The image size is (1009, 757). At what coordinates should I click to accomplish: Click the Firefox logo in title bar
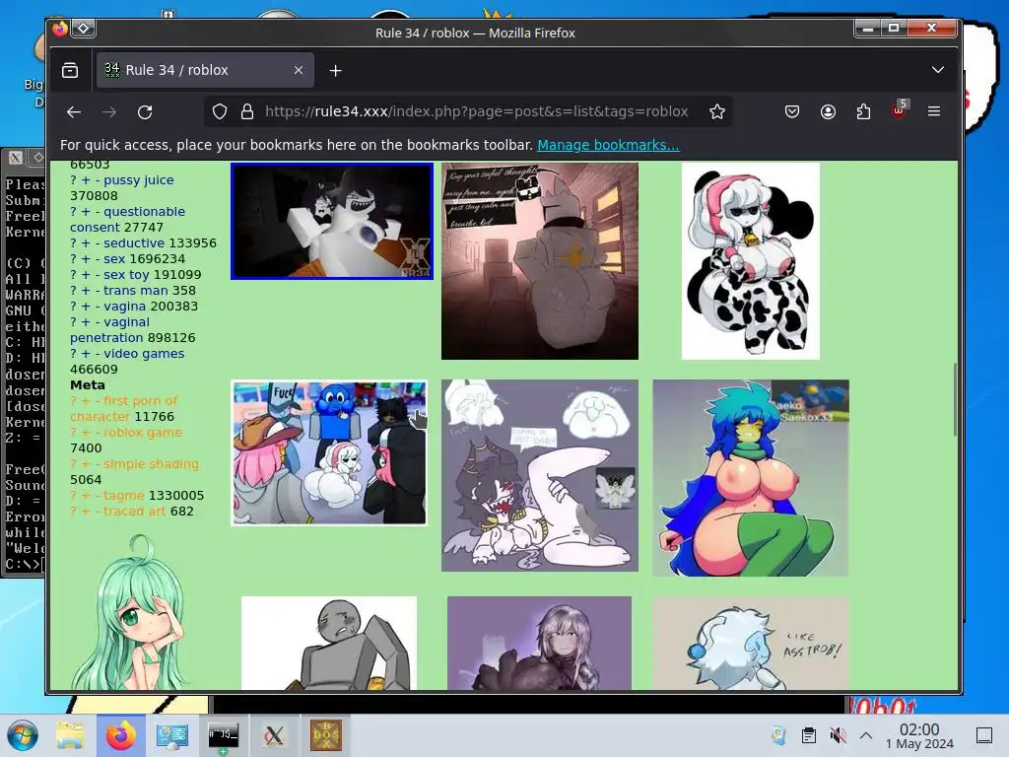click(60, 29)
